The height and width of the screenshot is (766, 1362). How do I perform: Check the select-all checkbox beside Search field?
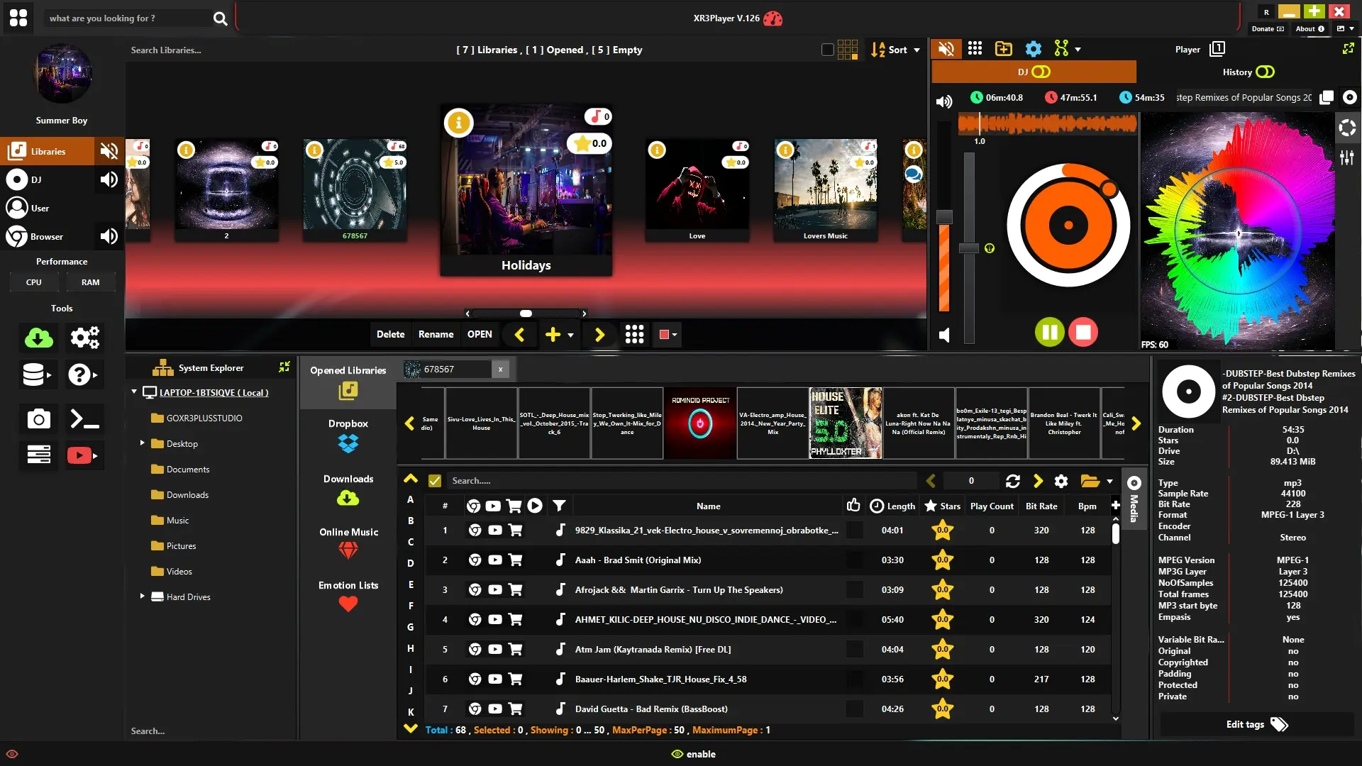[x=435, y=481]
